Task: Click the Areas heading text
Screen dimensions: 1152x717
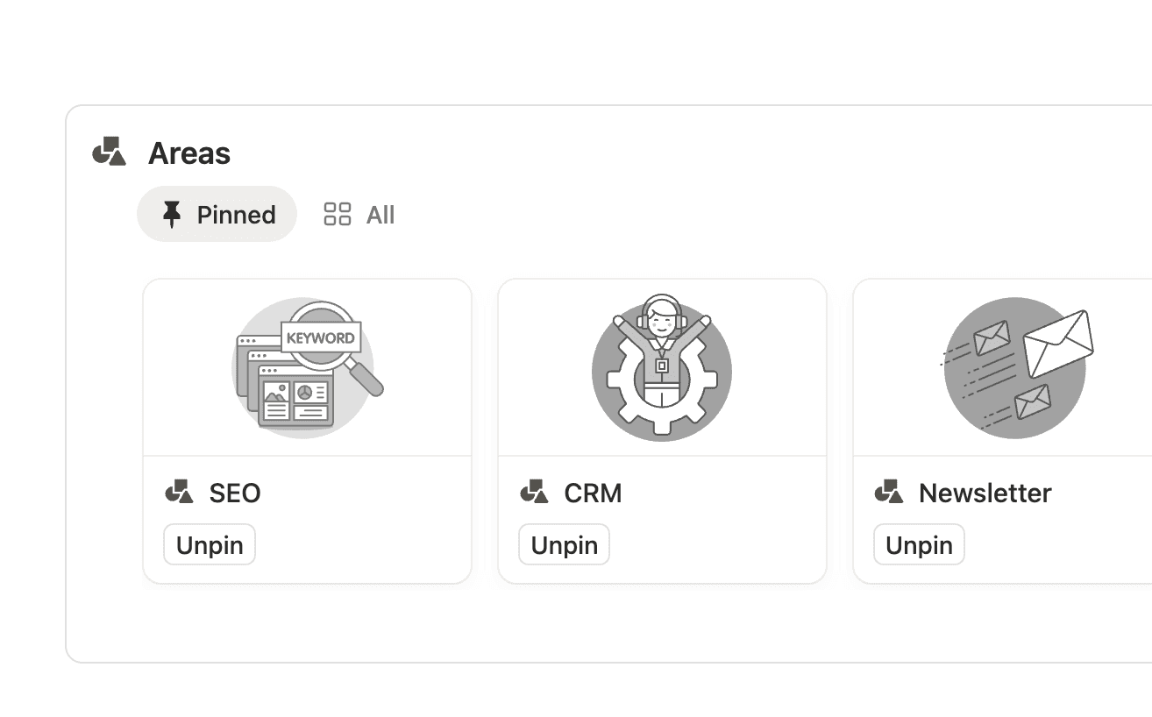Action: 189,153
